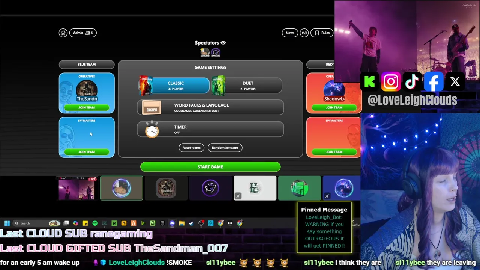Click TheSandman player avatar on blue team

click(87, 90)
